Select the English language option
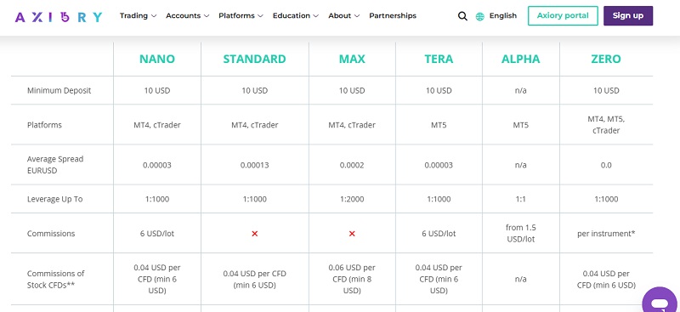Image resolution: width=680 pixels, height=312 pixels. click(x=502, y=15)
